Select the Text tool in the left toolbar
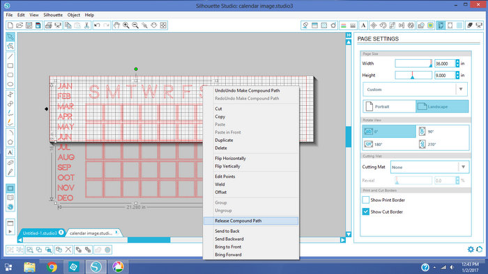The height and width of the screenshot is (274, 488). click(10, 152)
